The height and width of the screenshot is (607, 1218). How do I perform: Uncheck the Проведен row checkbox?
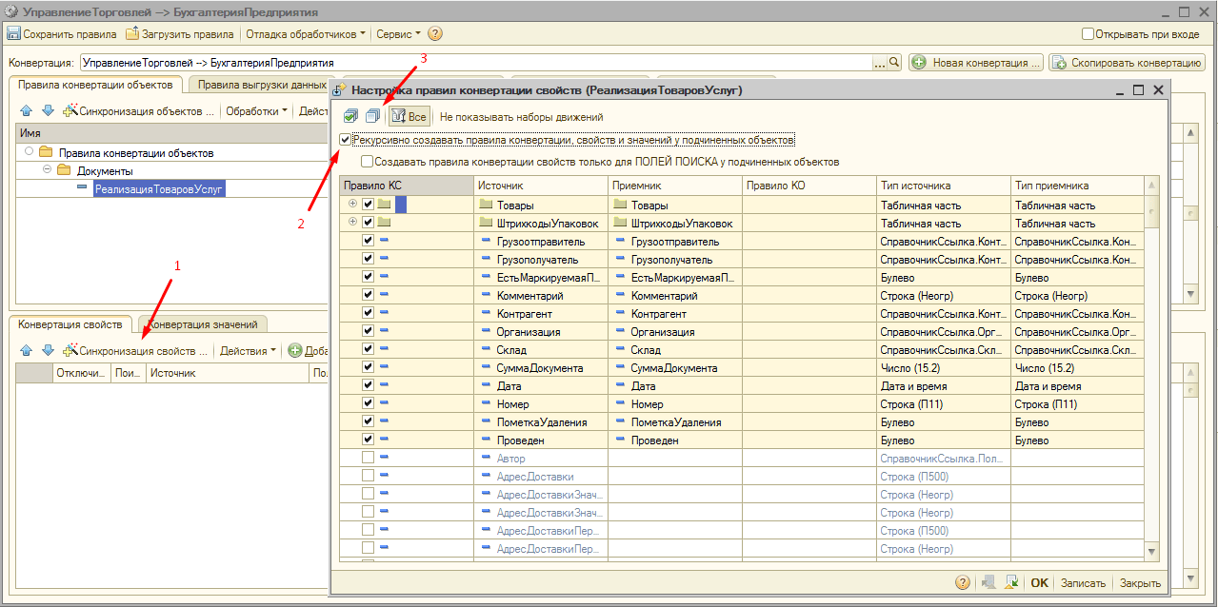[x=368, y=440]
